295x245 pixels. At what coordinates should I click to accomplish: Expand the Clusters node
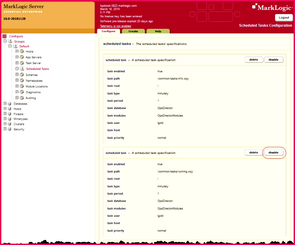(x=5, y=124)
